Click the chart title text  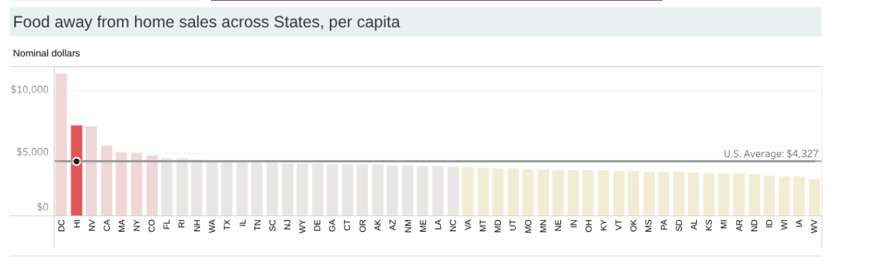pos(206,23)
